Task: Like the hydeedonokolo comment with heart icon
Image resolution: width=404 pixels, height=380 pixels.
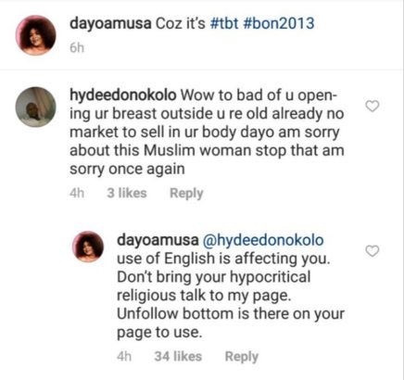Action: point(372,107)
